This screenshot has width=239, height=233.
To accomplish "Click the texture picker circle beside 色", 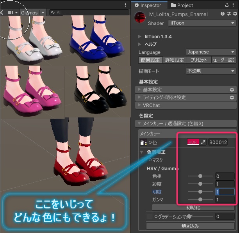I will pyautogui.click(x=150, y=142).
